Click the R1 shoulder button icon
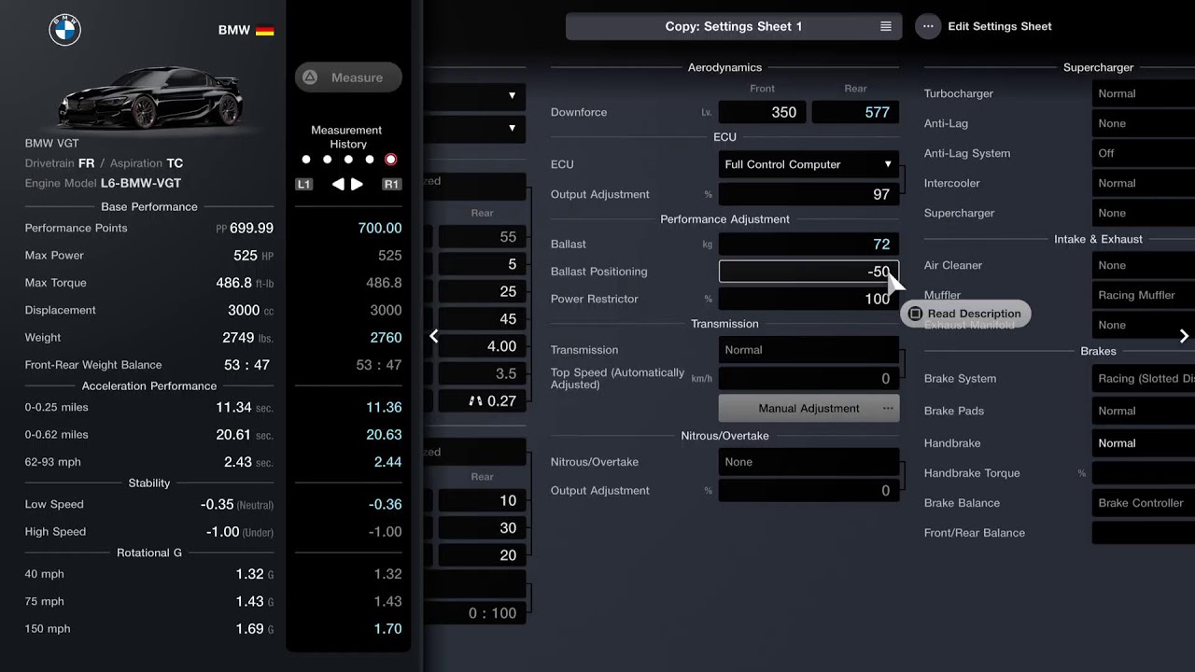This screenshot has height=672, width=1195. [391, 185]
